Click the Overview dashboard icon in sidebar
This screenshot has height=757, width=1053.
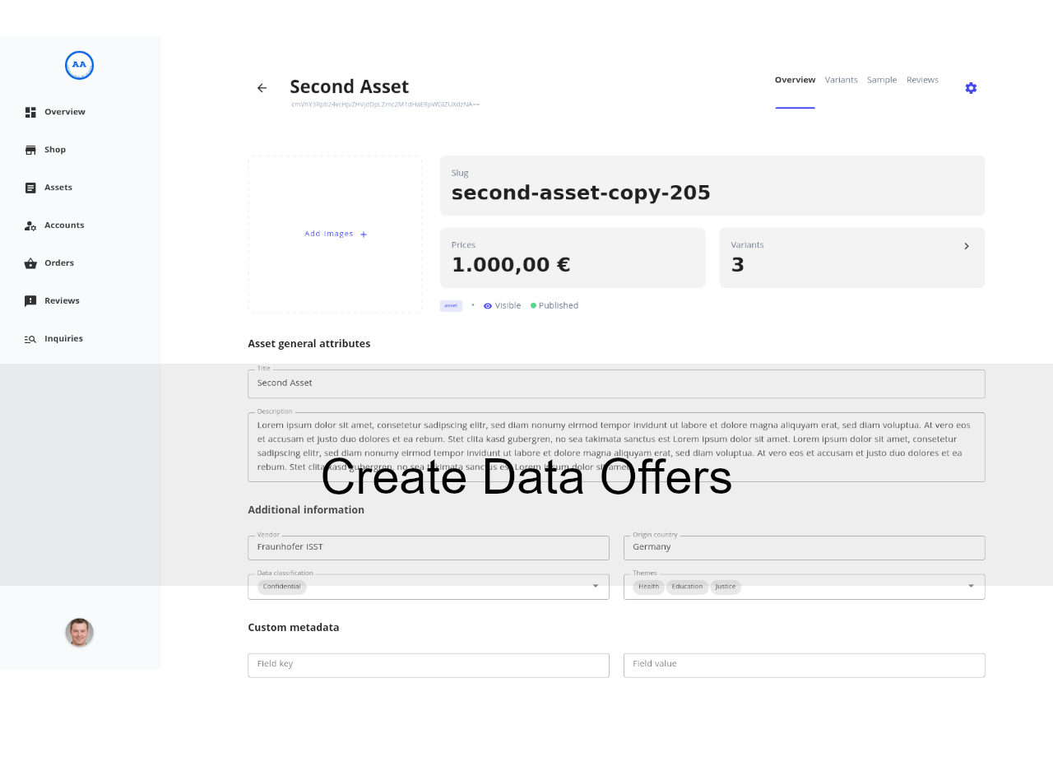[30, 112]
